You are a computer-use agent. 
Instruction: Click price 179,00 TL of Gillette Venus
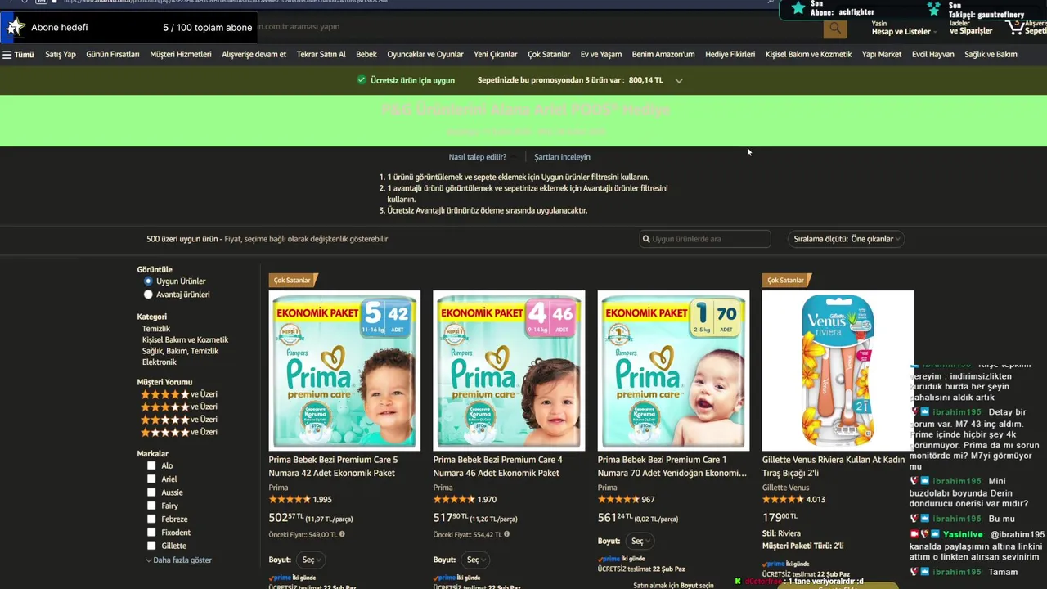780,517
